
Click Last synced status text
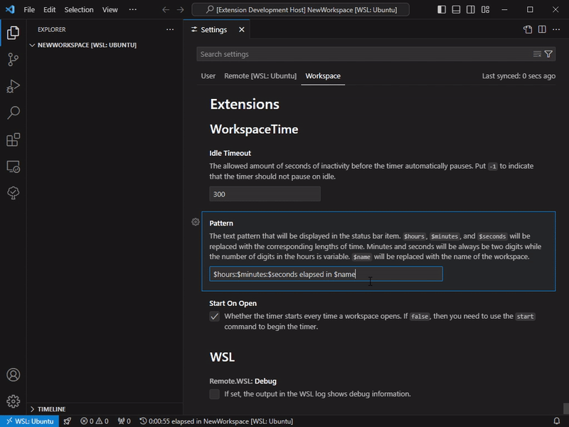point(519,76)
